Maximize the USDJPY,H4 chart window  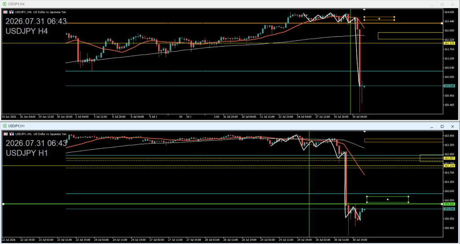pyautogui.click(x=442, y=4)
